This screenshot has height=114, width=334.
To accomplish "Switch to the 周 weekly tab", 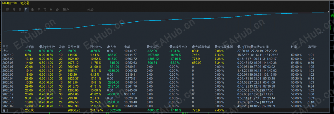I will click(x=20, y=9).
